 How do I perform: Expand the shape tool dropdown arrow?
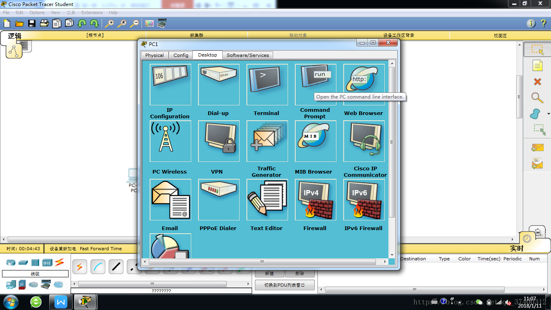click(548, 114)
